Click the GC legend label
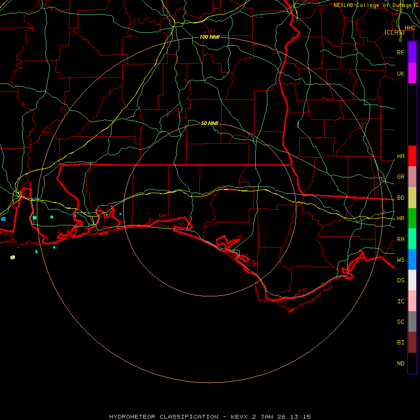The height and width of the screenshot is (420, 420). (400, 322)
